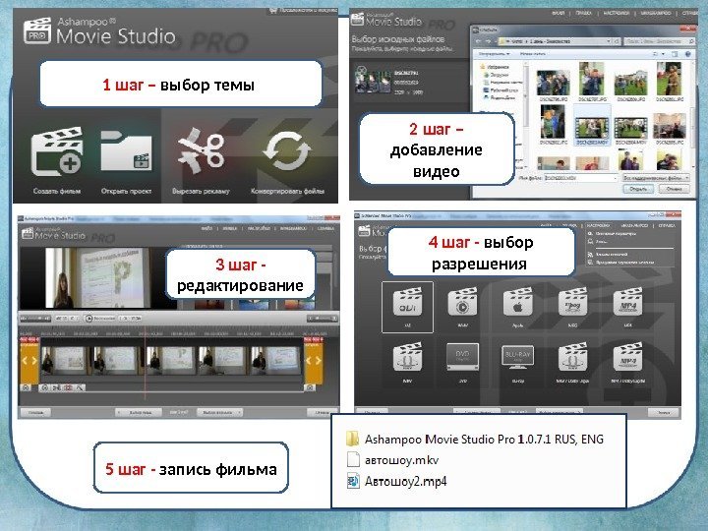Choose the second entry of the open НАСТРОЙКИ menu

(598, 242)
